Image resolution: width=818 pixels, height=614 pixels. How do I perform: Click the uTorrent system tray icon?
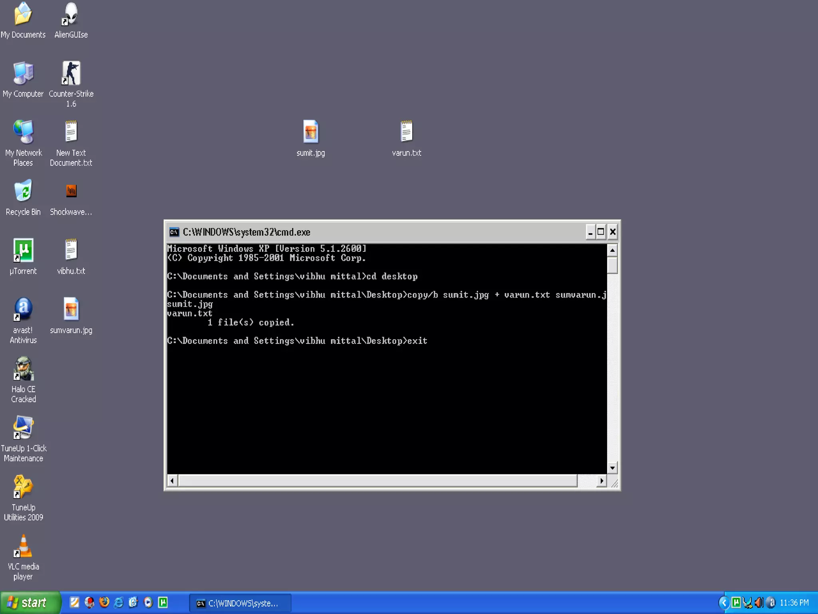pyautogui.click(x=736, y=602)
